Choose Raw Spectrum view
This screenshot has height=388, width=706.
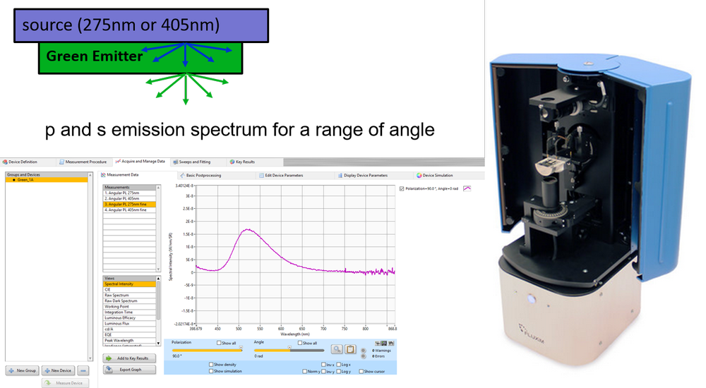click(x=130, y=296)
